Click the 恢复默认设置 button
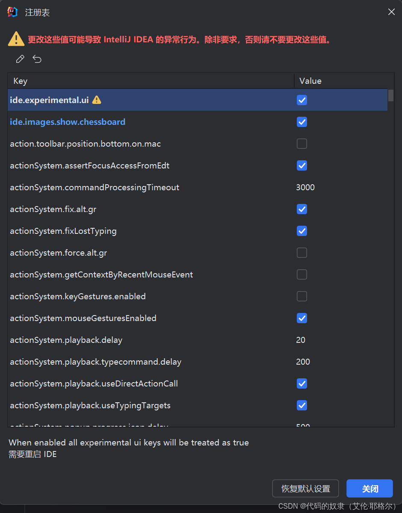 (305, 489)
